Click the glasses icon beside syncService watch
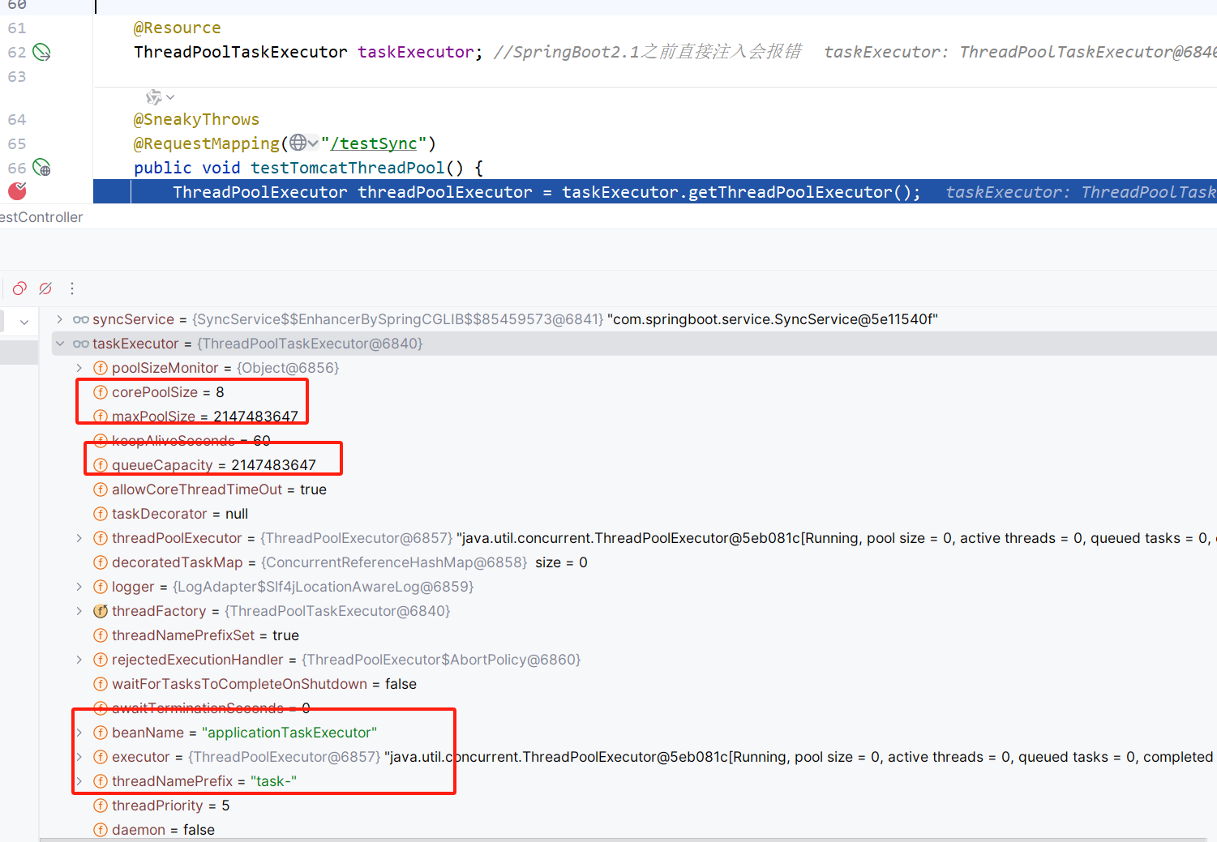Image resolution: width=1217 pixels, height=842 pixels. point(80,318)
